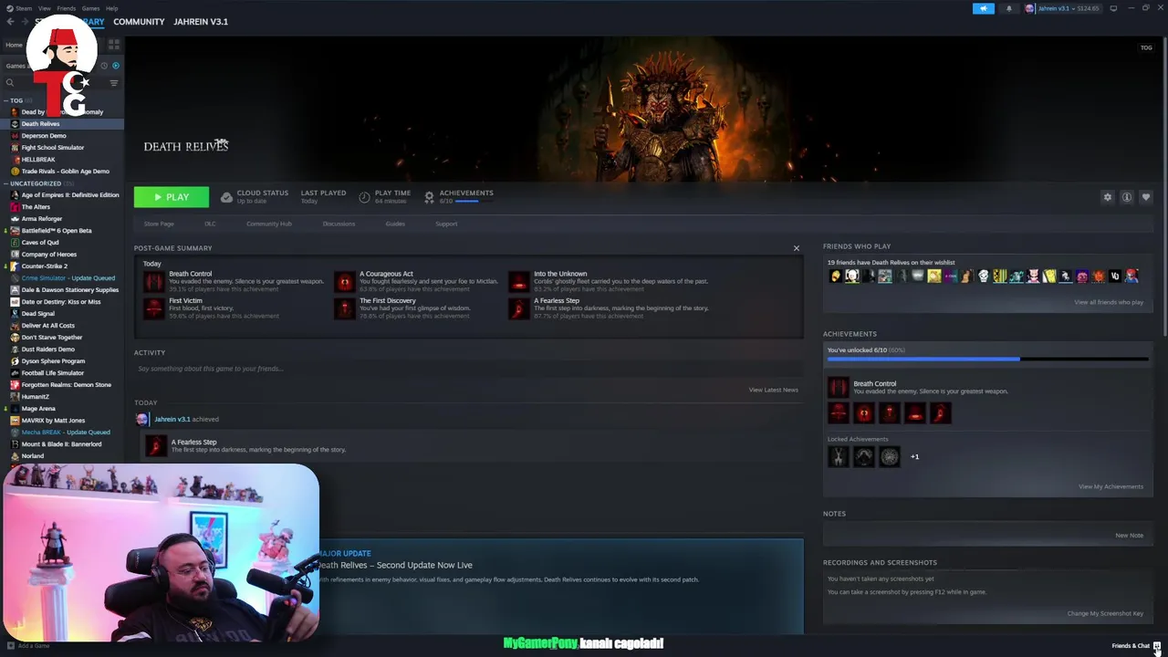Open game settings gear icon
Screen dimensions: 1168x657
pos(1108,197)
